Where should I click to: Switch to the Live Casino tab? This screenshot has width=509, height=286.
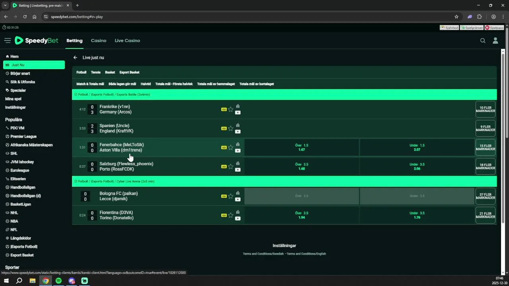pos(127,41)
